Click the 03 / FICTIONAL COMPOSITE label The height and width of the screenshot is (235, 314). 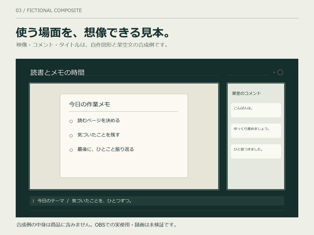(x=49, y=10)
